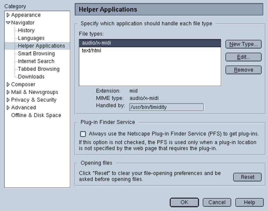Open the Languages preferences
The height and width of the screenshot is (211, 268).
pyautogui.click(x=31, y=38)
